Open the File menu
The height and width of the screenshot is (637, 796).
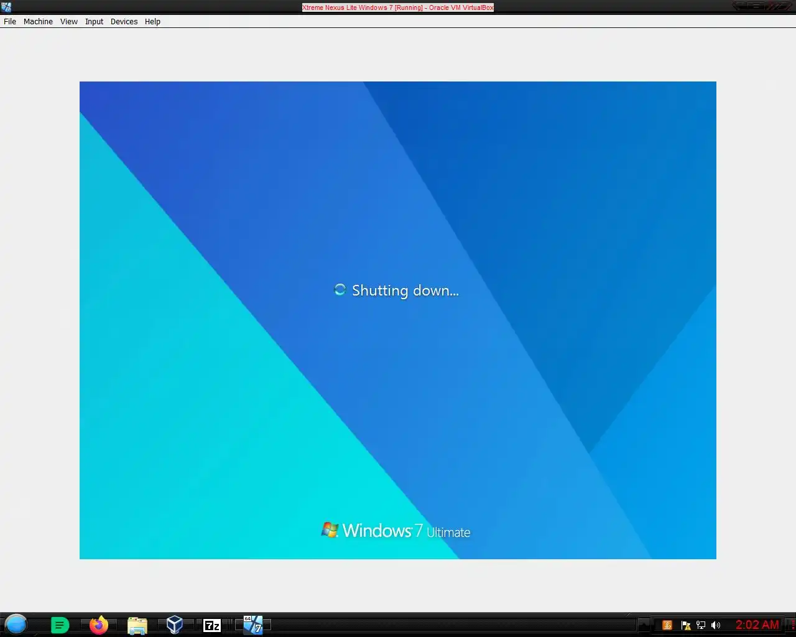click(10, 21)
